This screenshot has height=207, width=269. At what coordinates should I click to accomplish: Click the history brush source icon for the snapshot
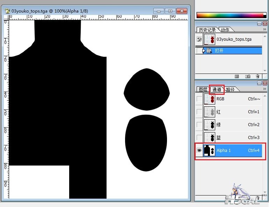199,39
